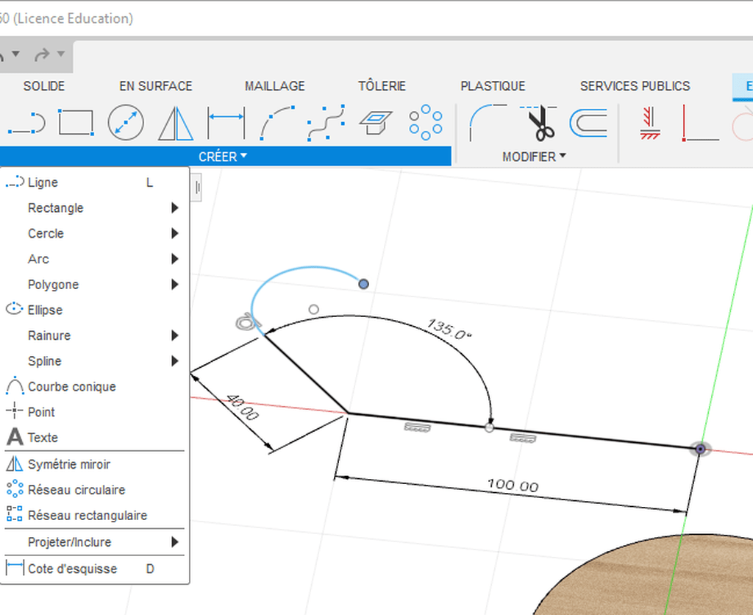Choose Ligne in the Créer menu
This screenshot has height=615, width=753.
(95, 182)
